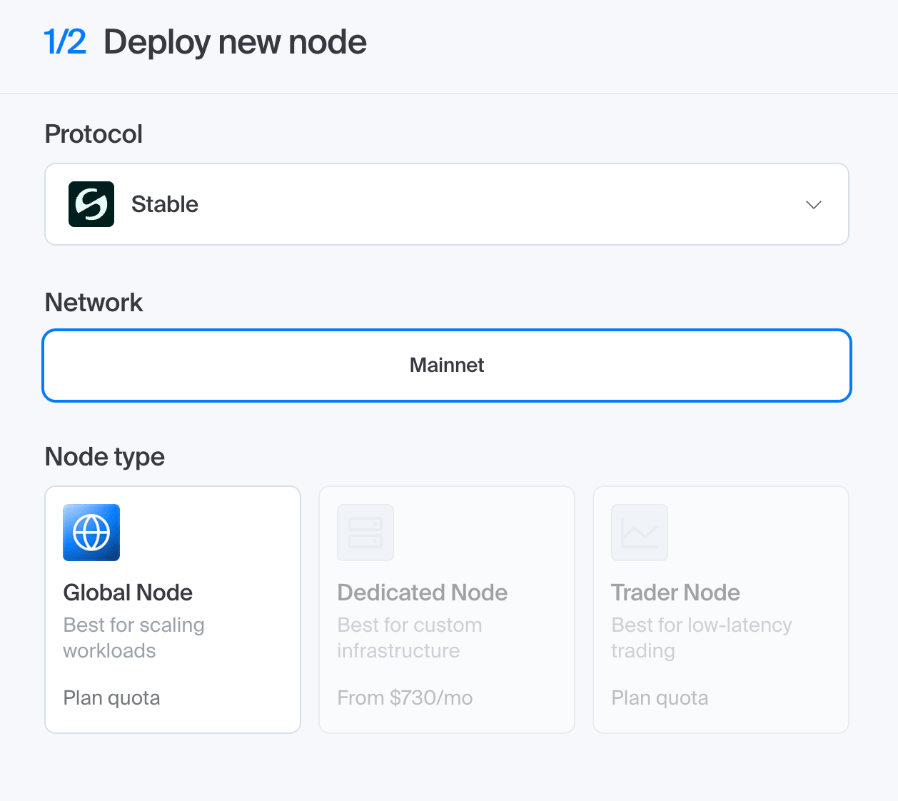Click the Trader Node title text
The height and width of the screenshot is (801, 898).
point(675,593)
